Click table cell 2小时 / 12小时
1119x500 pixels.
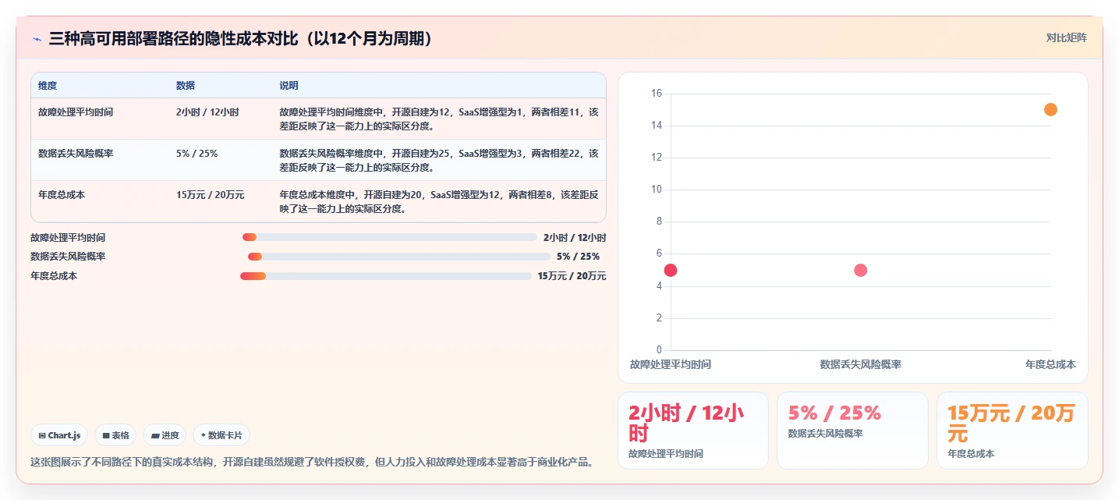pyautogui.click(x=207, y=112)
